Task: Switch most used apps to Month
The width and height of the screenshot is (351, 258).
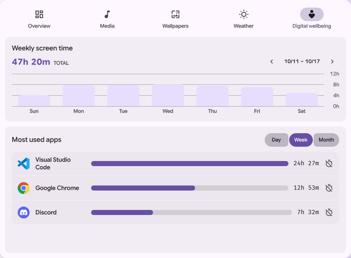Action: coord(326,140)
